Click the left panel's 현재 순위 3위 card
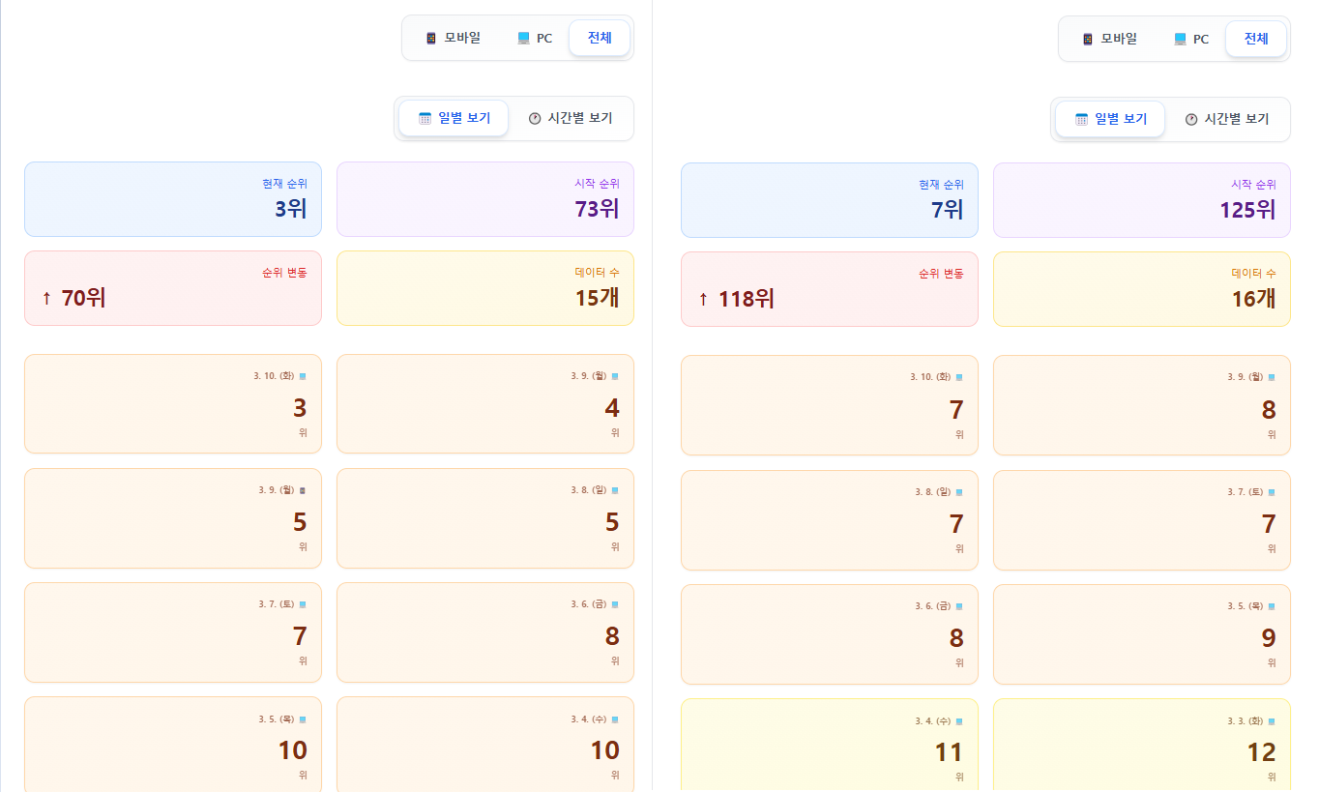Screen dimensions: 1319x792 tap(173, 199)
